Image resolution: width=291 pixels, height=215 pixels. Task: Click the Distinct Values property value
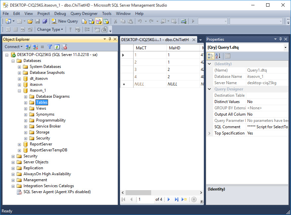[267, 102]
